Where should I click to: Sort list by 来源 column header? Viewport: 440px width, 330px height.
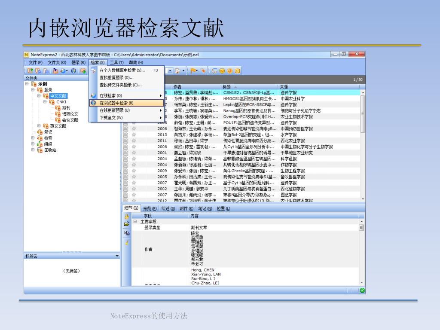(x=319, y=87)
